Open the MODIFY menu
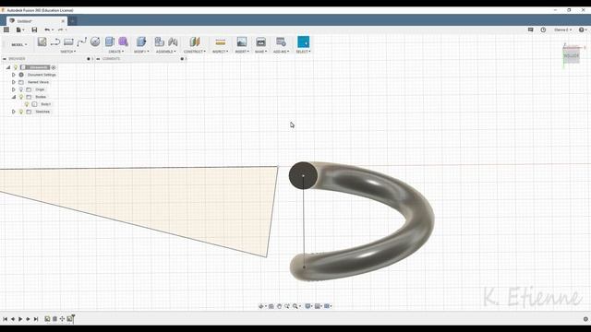 (x=141, y=52)
